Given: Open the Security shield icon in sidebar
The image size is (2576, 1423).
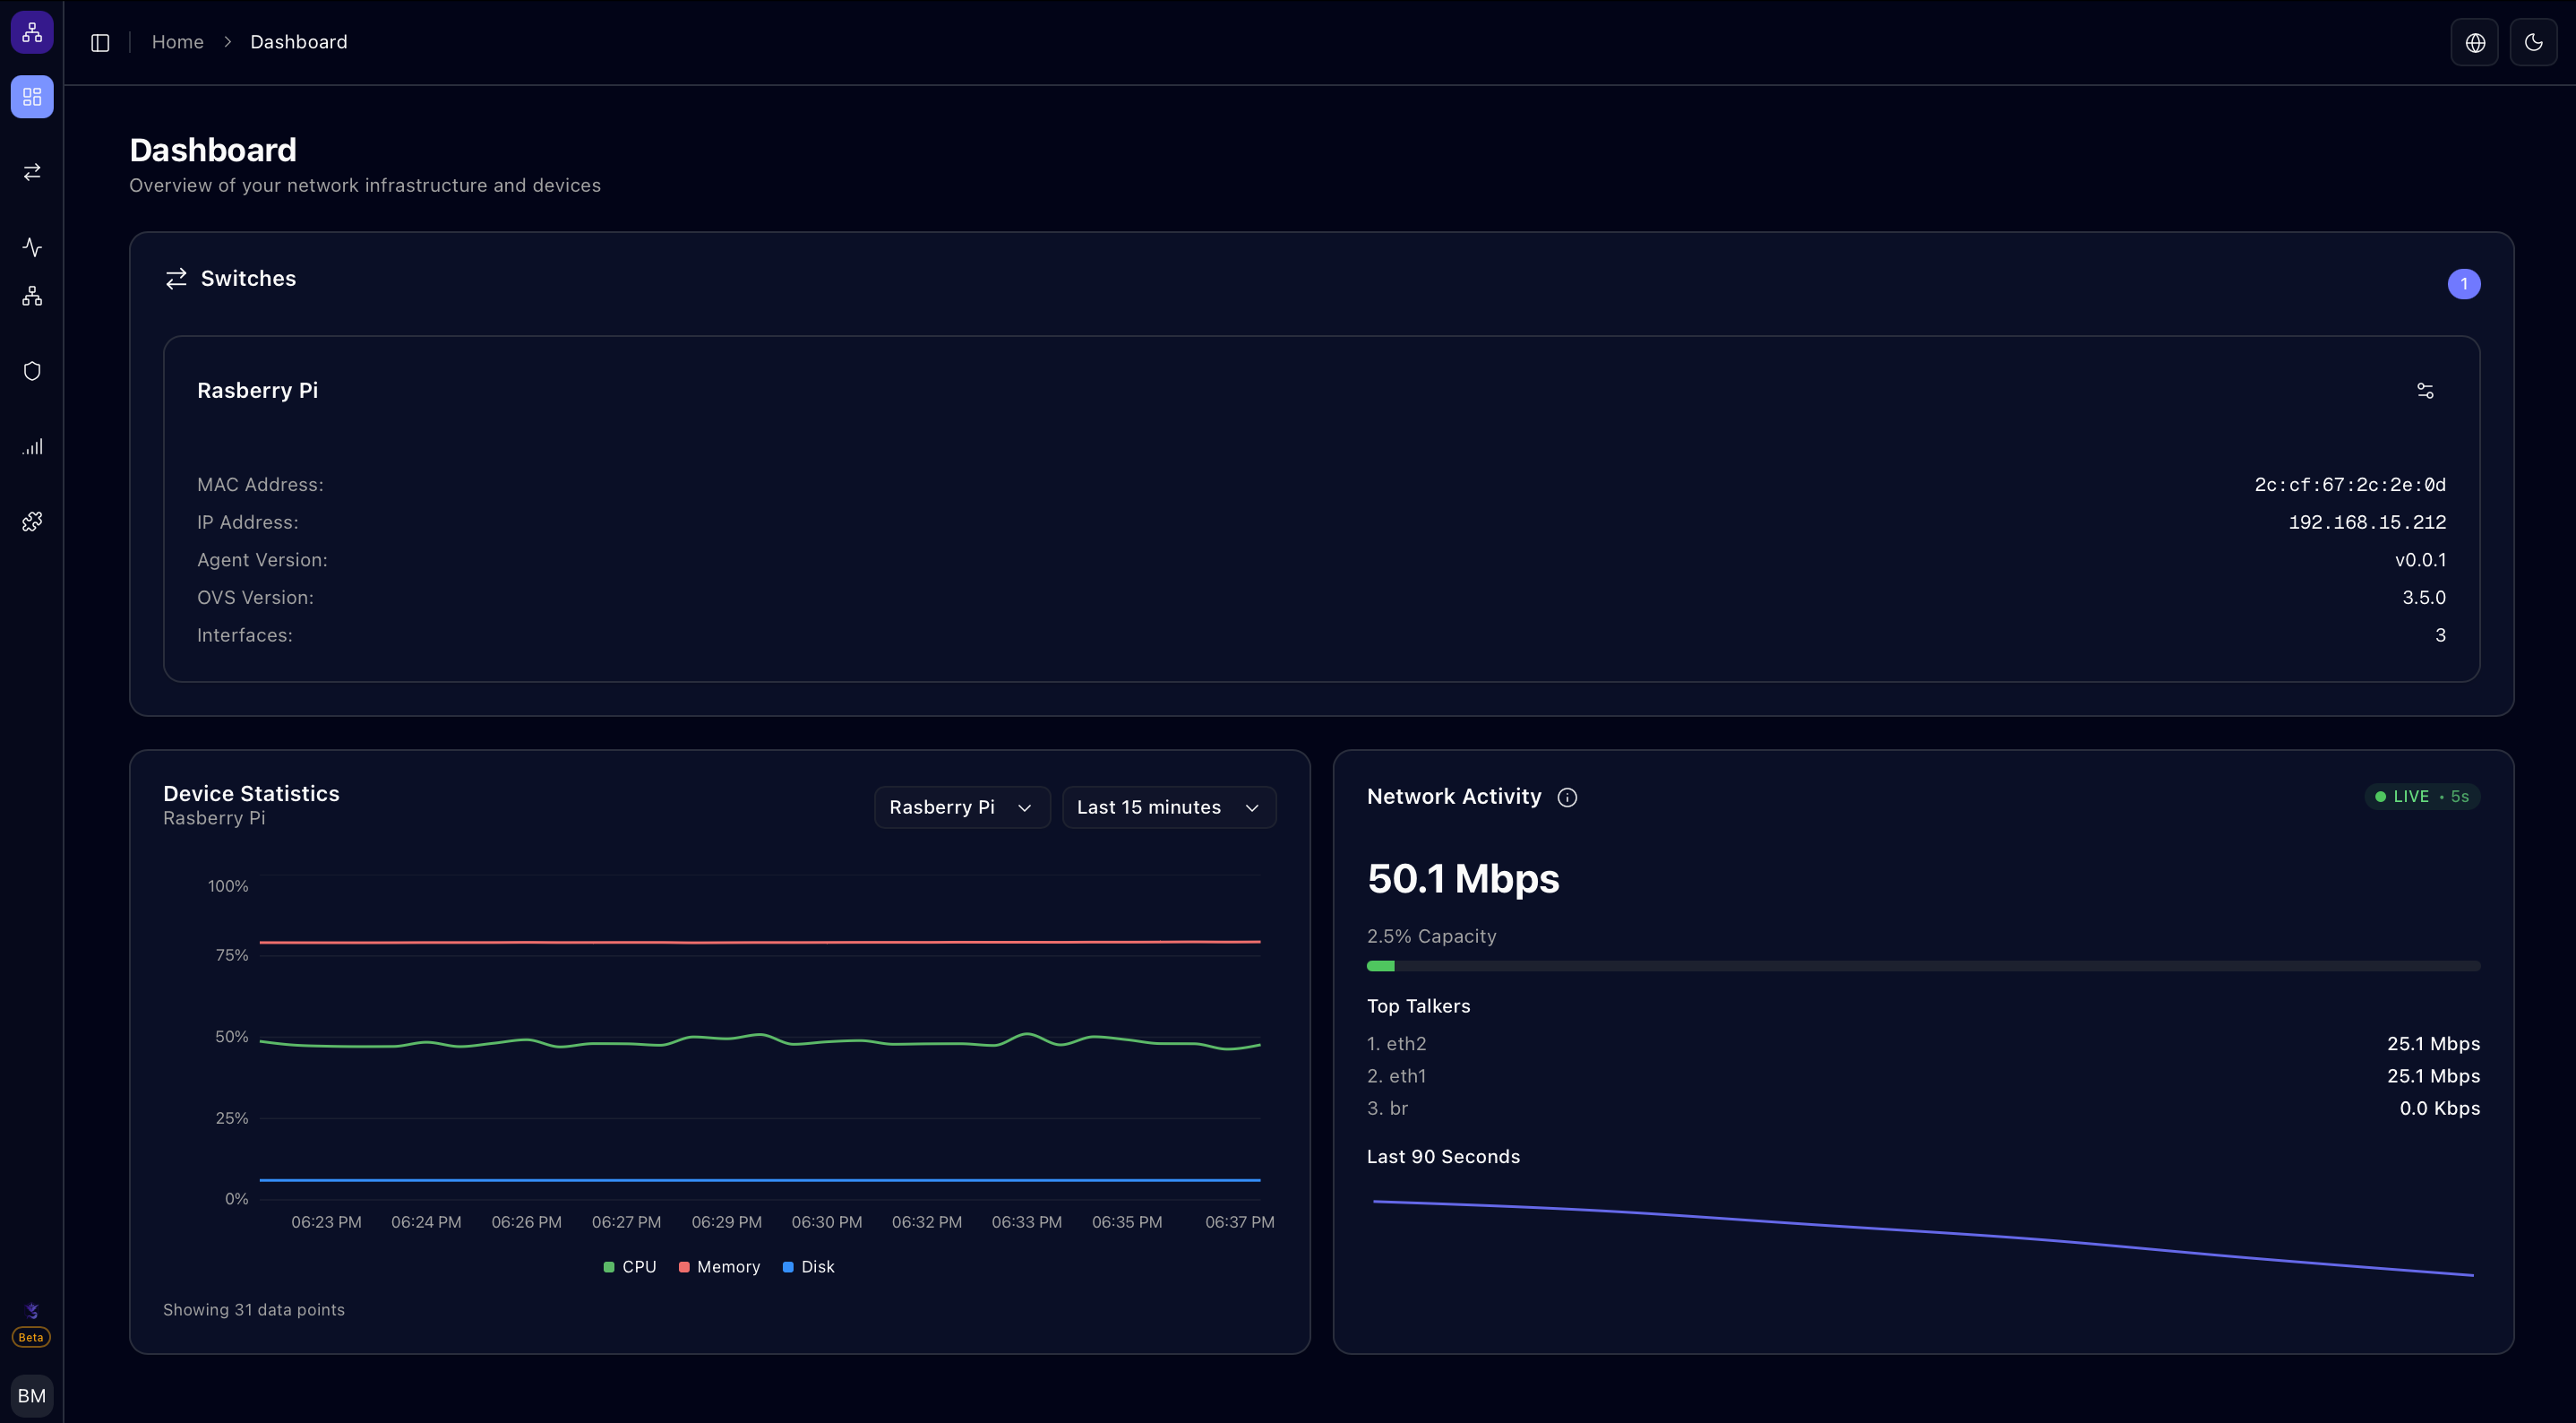Looking at the screenshot, I should point(31,370).
